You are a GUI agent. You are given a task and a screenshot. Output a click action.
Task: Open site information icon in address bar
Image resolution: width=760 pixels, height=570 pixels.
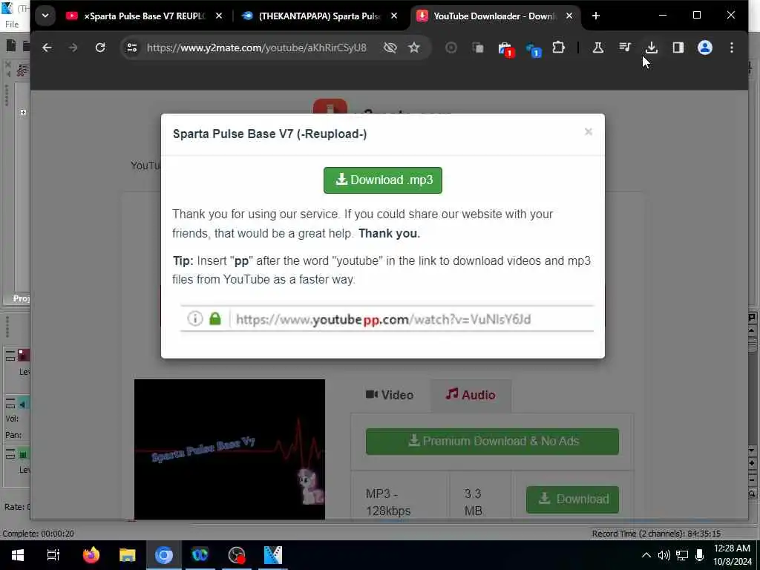[132, 47]
